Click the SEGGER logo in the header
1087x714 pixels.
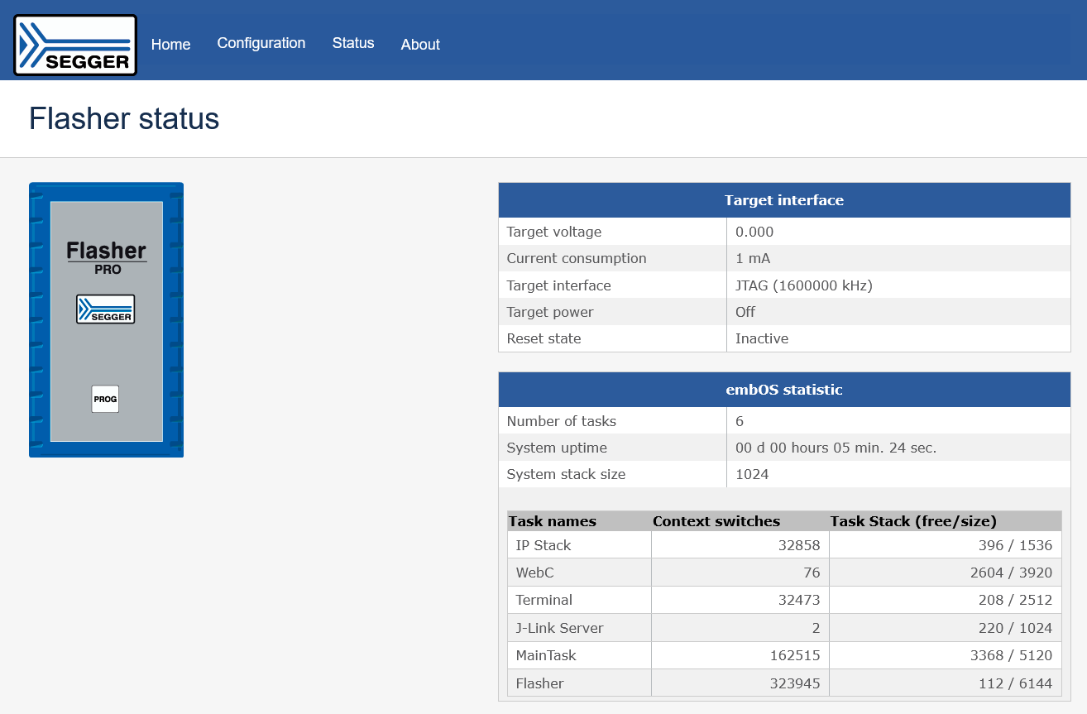tap(75, 45)
